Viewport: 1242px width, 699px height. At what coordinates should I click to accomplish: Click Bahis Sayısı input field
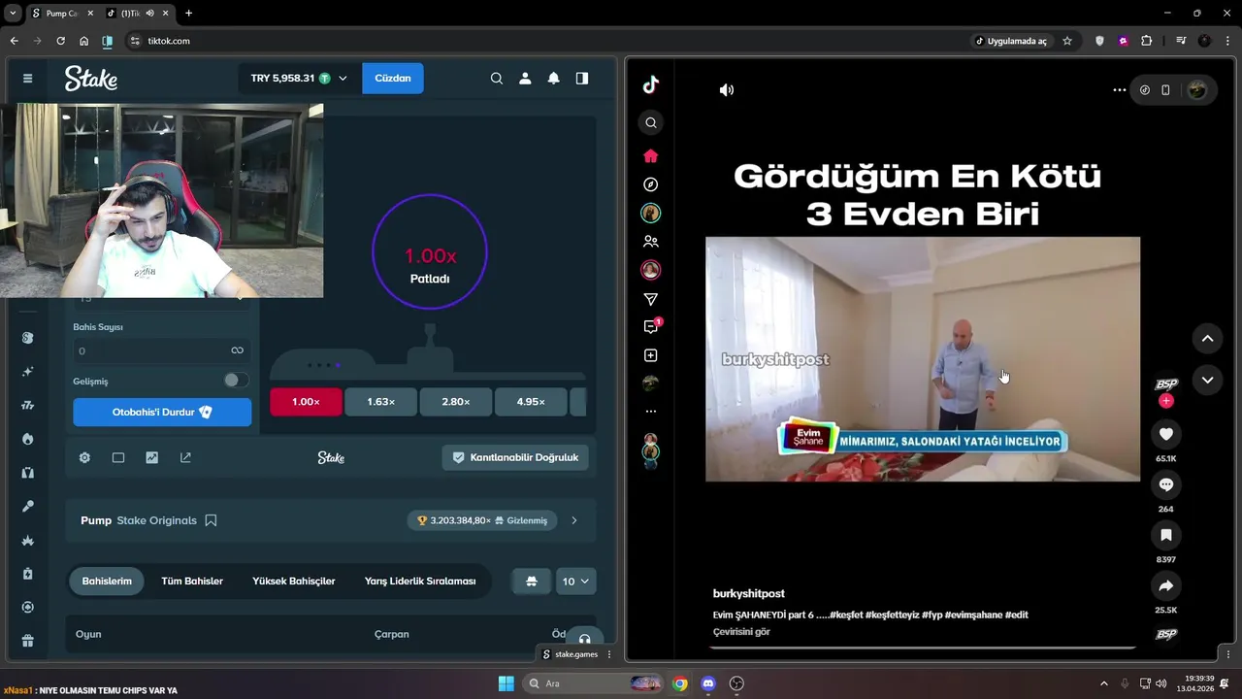162,350
